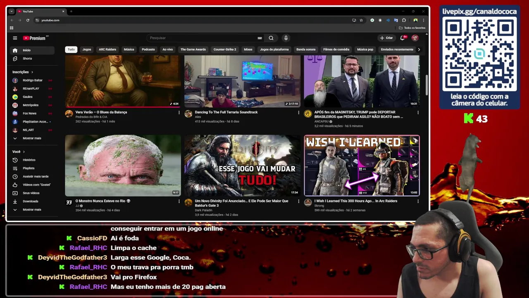The width and height of the screenshot is (529, 298).
Task: Show more filter chips with right arrow
Action: coord(419,49)
